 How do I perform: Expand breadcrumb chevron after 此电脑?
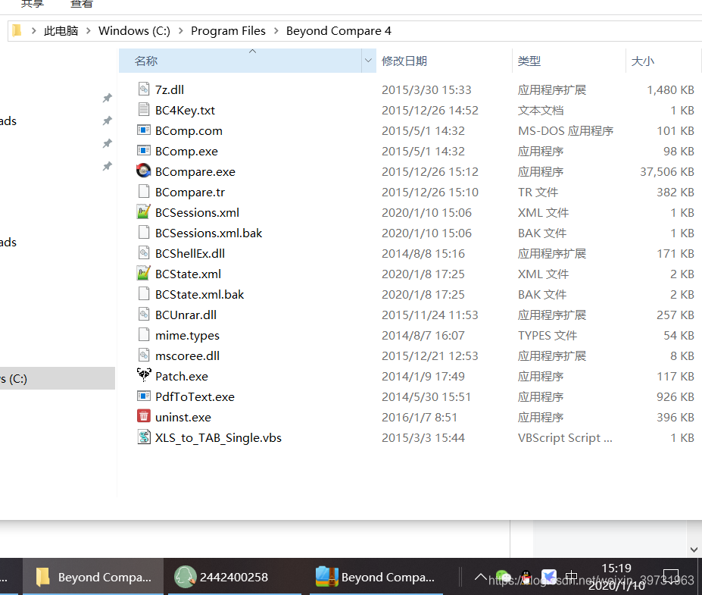(x=89, y=30)
